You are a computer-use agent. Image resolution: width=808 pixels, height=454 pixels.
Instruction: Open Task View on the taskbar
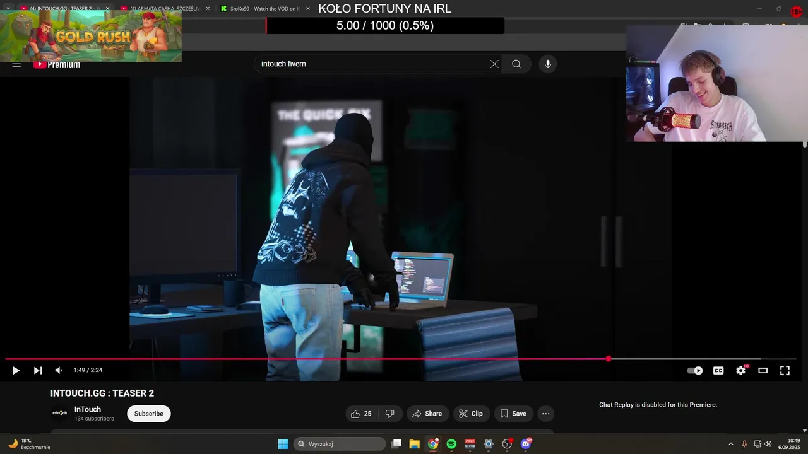coord(396,444)
